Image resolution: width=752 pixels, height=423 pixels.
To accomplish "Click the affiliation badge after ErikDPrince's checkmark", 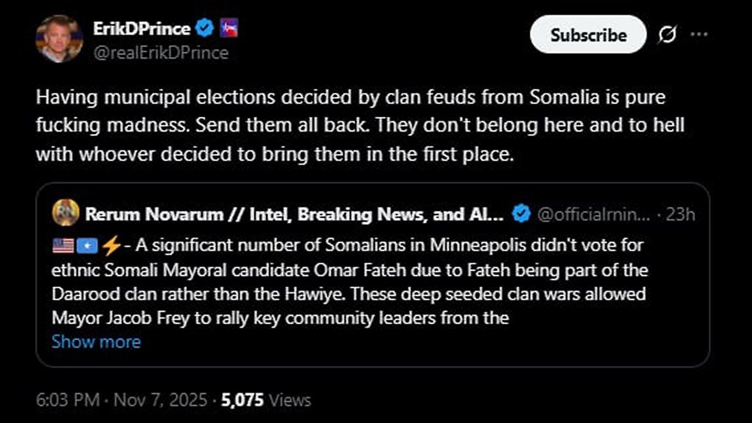I will [229, 28].
